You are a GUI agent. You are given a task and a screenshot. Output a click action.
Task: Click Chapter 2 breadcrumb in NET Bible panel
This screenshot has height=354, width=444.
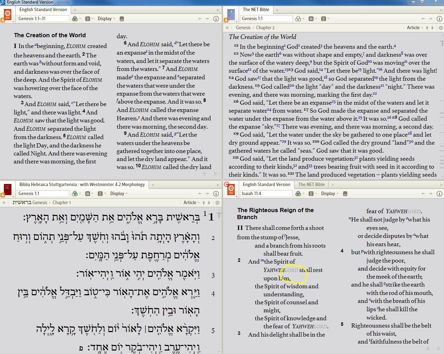265,28
